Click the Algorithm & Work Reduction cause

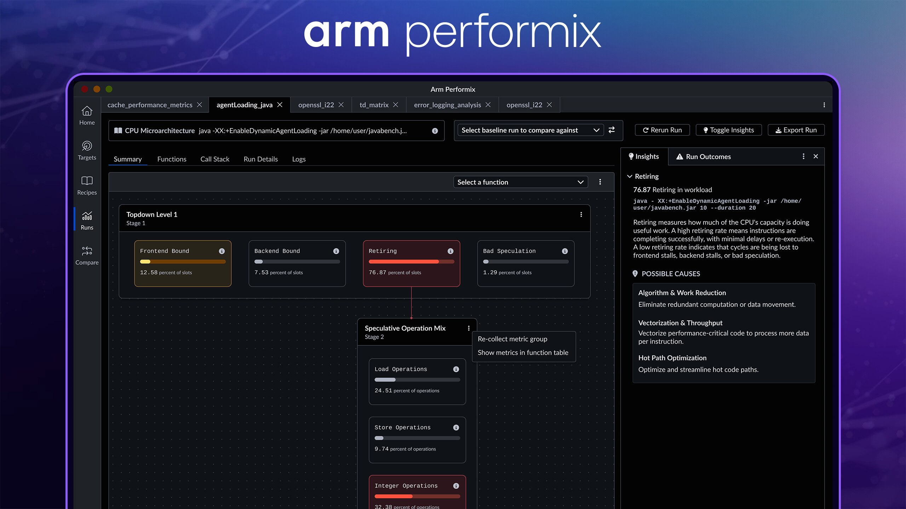tap(682, 293)
